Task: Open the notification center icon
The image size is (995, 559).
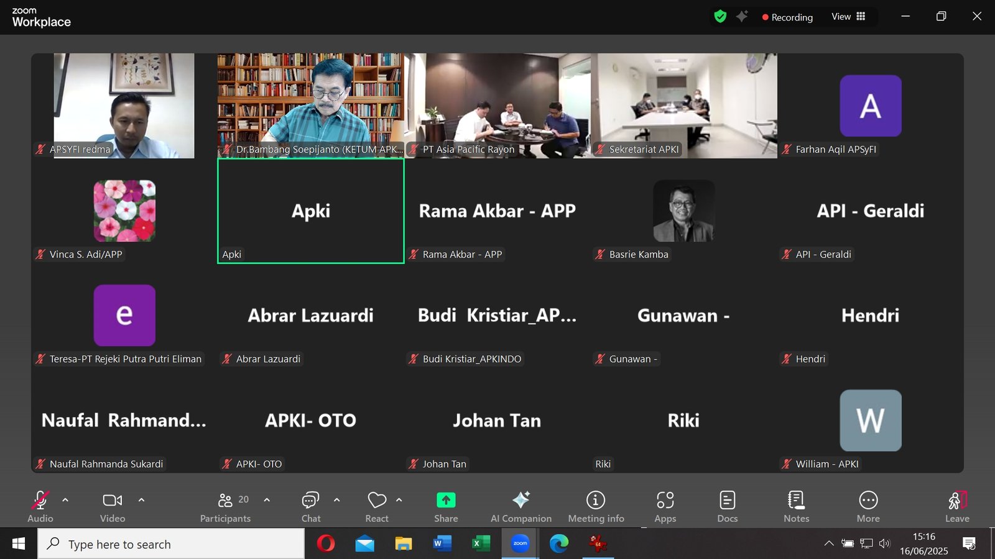Action: click(x=969, y=544)
